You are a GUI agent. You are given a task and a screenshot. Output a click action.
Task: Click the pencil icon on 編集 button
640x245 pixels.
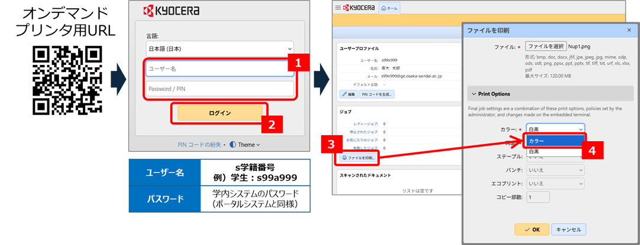pyautogui.click(x=344, y=94)
